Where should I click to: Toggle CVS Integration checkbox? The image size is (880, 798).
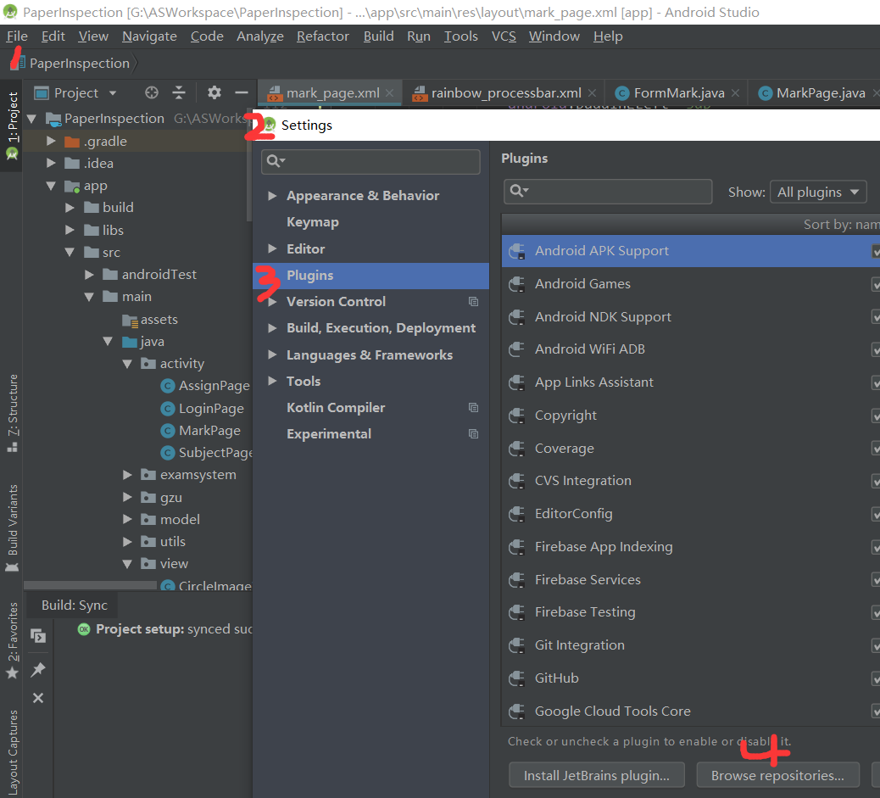tap(876, 482)
